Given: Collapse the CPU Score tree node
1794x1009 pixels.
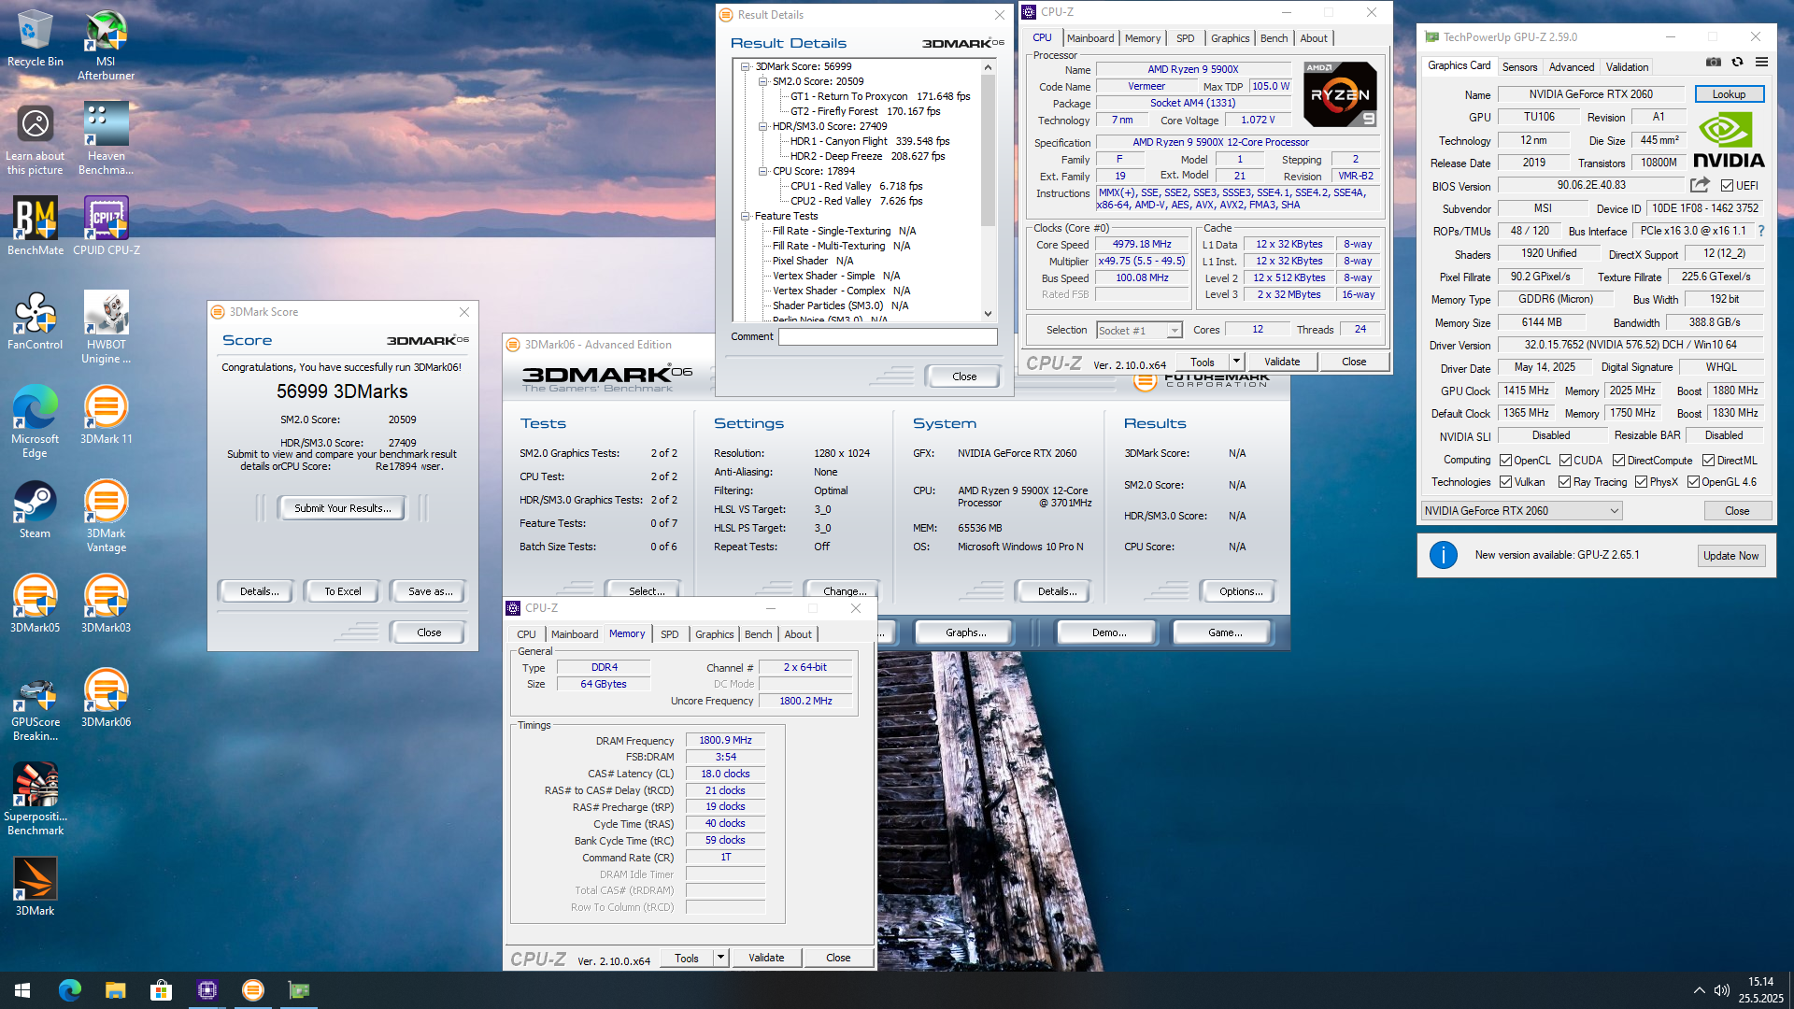Looking at the screenshot, I should coord(762,171).
